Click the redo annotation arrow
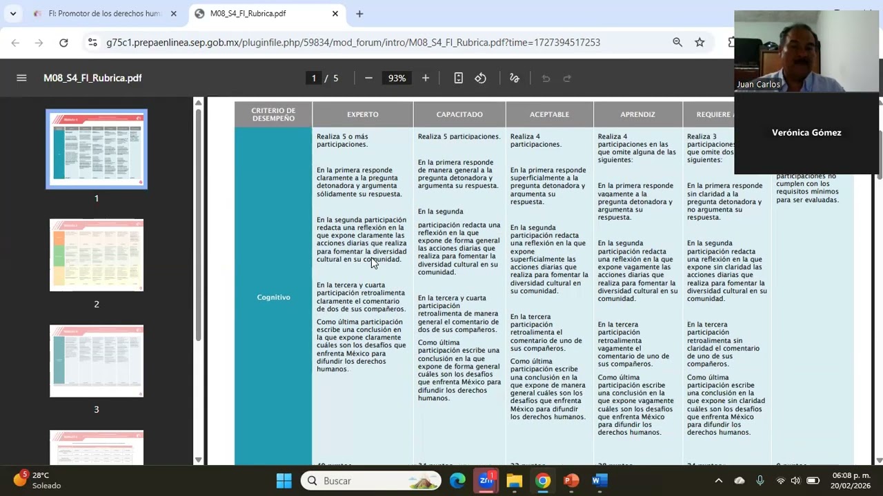Image resolution: width=883 pixels, height=496 pixels. [567, 78]
